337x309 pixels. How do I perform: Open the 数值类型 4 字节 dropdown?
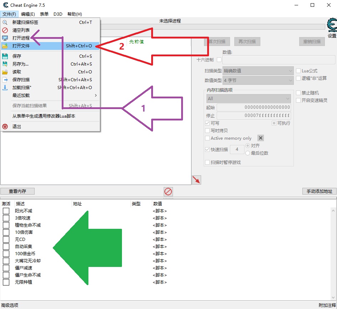[258, 81]
